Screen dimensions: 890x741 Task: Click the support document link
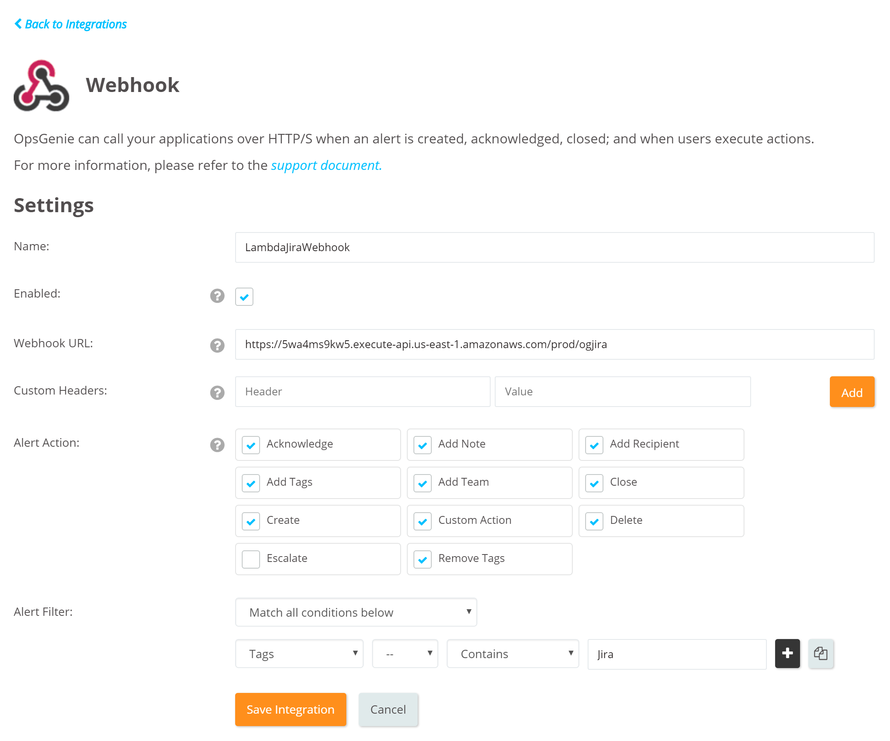[325, 165]
